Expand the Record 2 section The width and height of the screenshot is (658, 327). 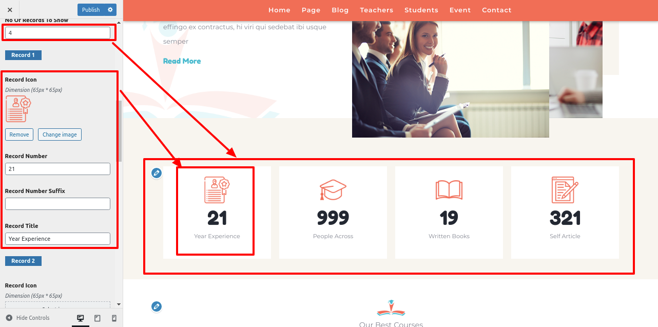[23, 261]
